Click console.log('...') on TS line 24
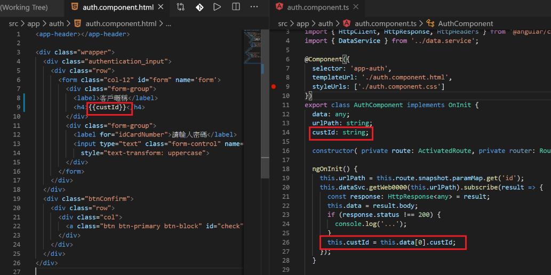The image size is (551, 275). click(370, 224)
